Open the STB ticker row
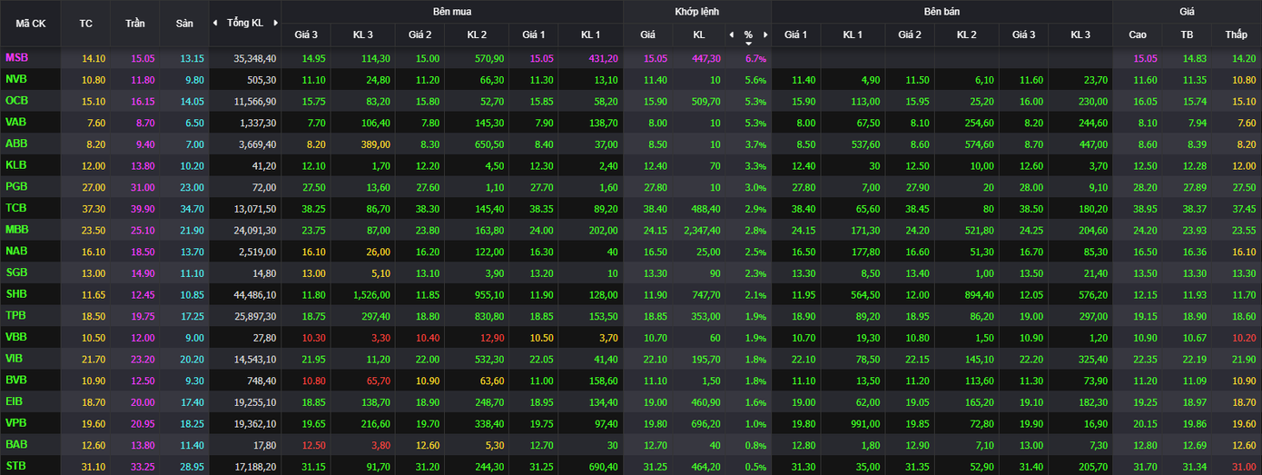 (x=16, y=466)
